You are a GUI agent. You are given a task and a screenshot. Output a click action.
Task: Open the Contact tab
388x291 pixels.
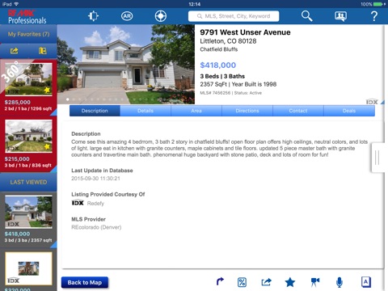coord(298,111)
